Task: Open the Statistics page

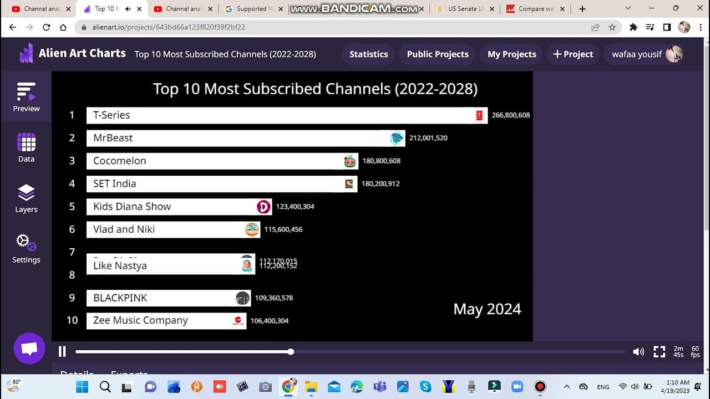Action: [x=368, y=54]
